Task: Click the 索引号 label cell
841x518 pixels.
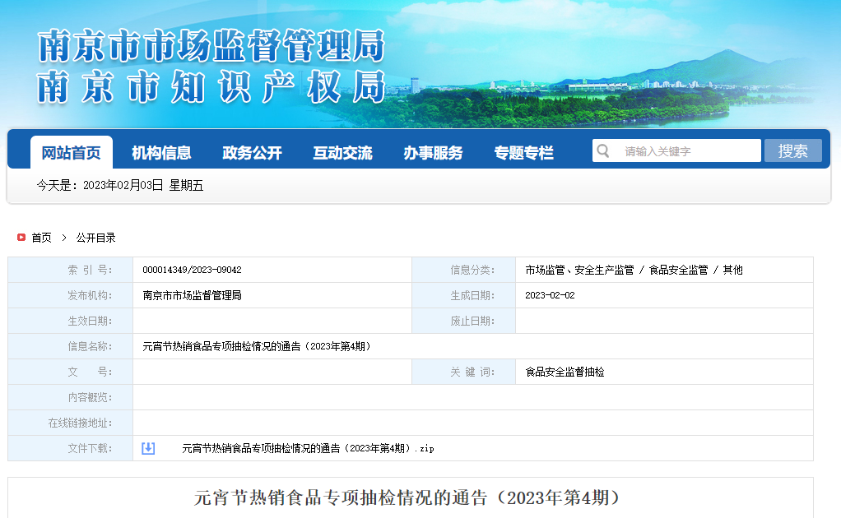Action: coord(70,270)
